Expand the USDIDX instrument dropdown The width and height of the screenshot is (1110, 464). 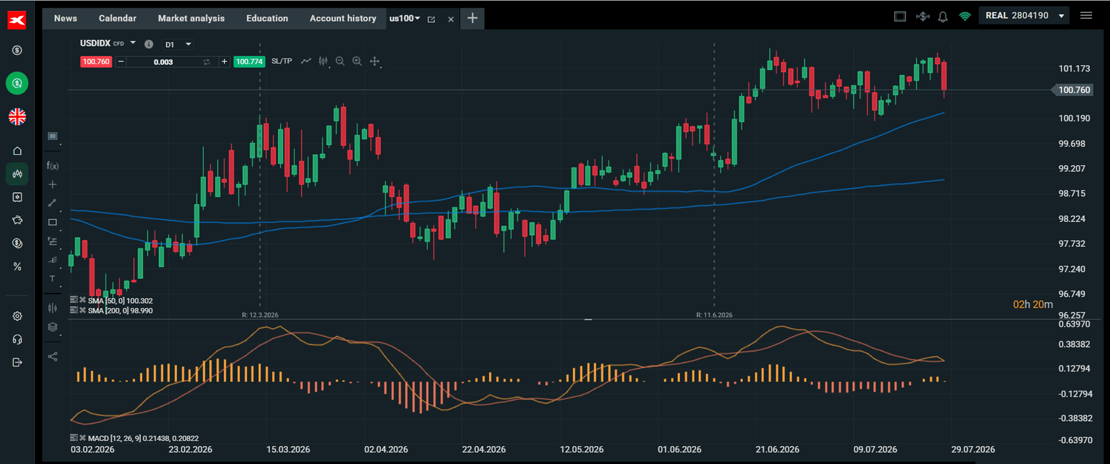(x=133, y=43)
